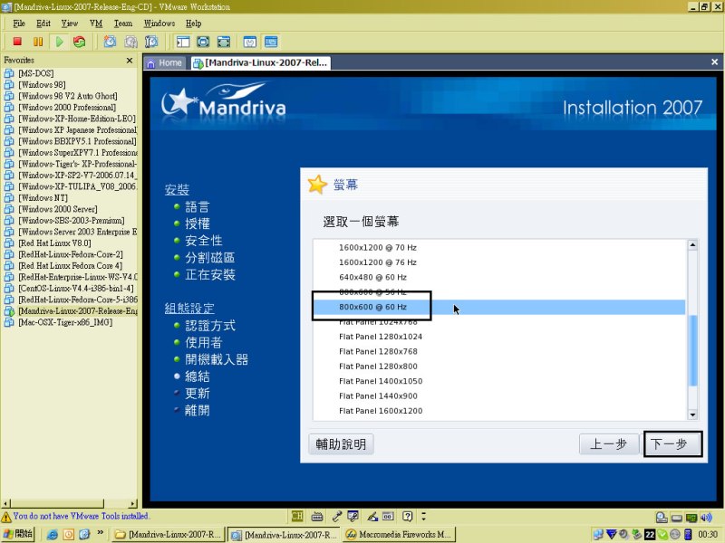Click the greyed Revert to Snapshot icon

(x=130, y=42)
